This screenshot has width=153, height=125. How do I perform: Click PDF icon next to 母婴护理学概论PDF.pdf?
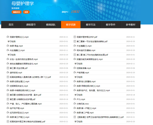[75, 37]
